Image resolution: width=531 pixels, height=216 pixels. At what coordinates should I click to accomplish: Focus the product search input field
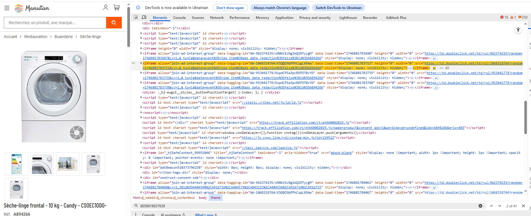[x=55, y=23]
